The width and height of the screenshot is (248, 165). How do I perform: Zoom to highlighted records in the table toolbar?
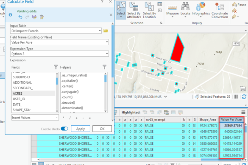(x=159, y=112)
